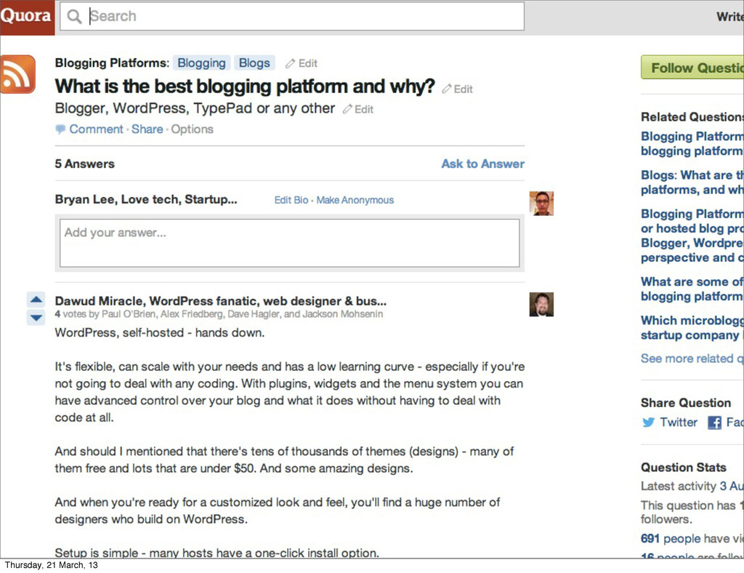The image size is (744, 573).
Task: Click the orange RSS feed icon
Action: tap(17, 74)
